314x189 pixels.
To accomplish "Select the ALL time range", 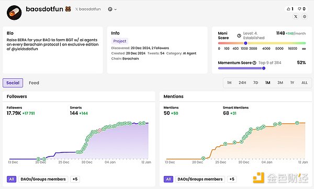I will (305, 82).
